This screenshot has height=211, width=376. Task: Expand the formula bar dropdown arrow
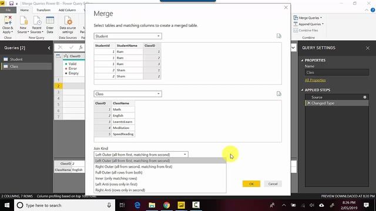[293, 47]
